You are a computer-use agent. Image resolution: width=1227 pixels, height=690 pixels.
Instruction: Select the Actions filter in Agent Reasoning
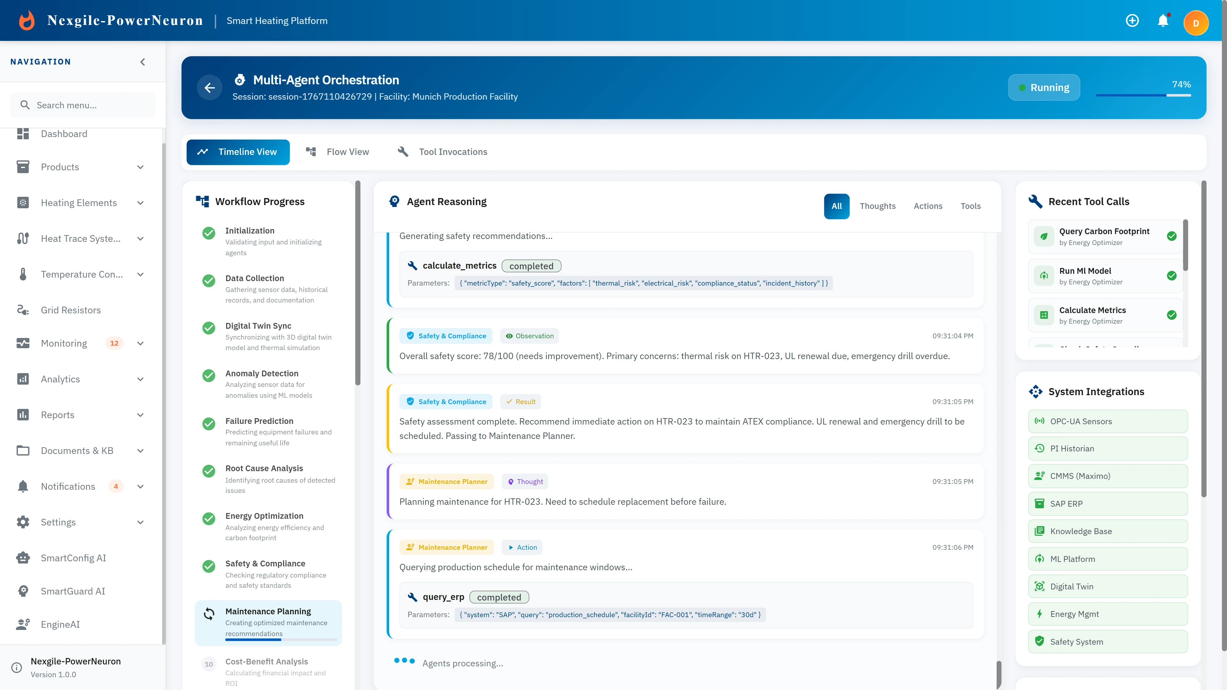coord(928,206)
